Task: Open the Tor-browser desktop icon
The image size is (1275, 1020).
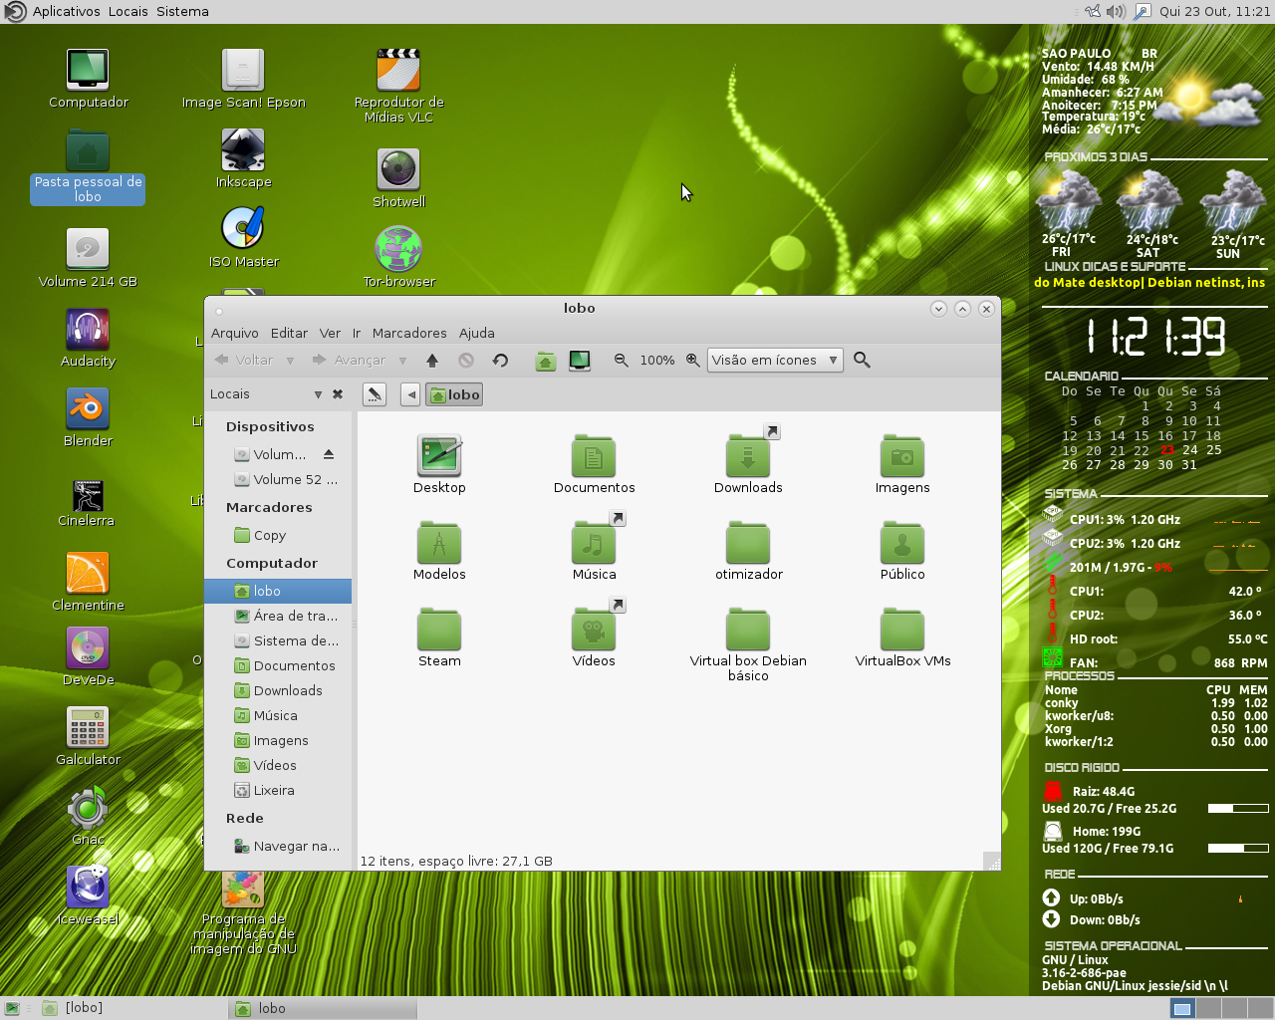Action: (397, 247)
